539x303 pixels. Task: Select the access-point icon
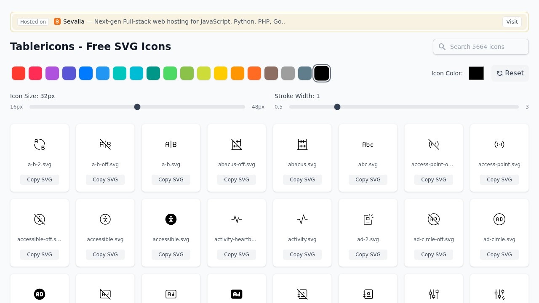pos(499,144)
